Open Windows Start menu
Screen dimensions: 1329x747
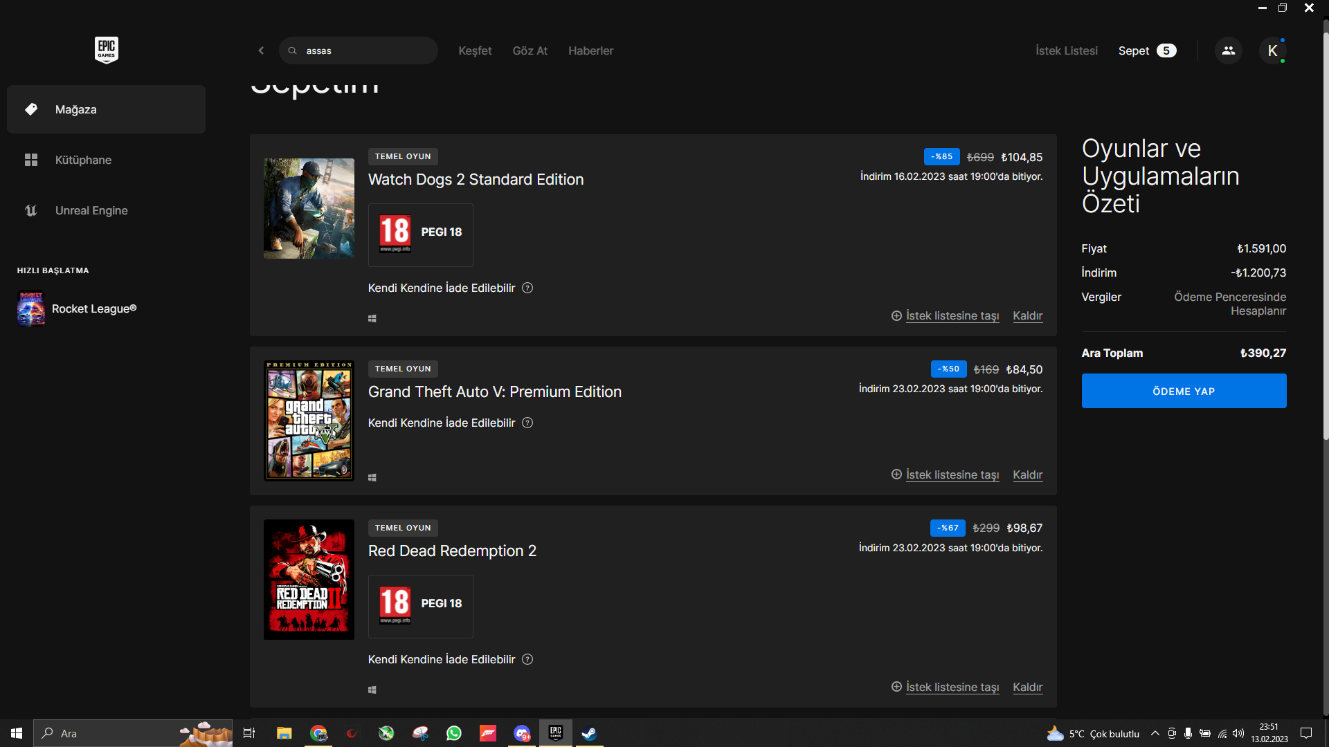pos(17,733)
